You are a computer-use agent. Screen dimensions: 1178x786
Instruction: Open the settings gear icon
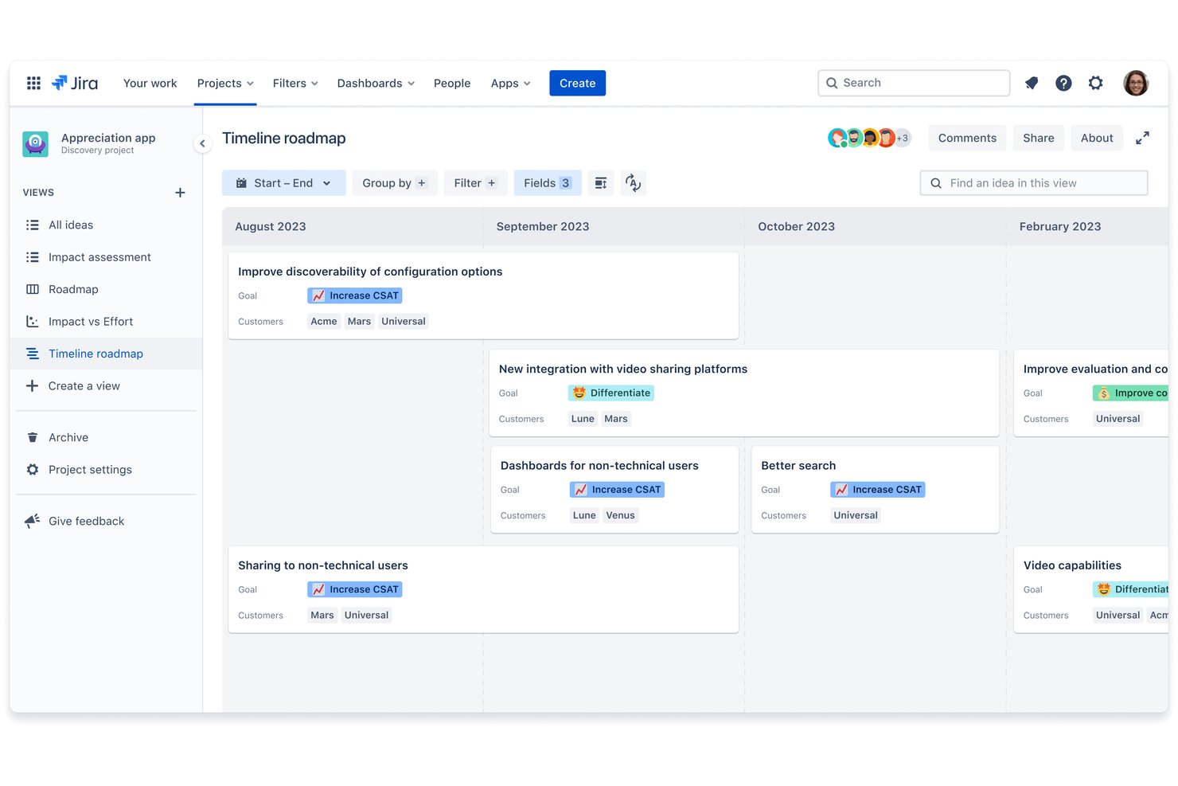point(1096,83)
